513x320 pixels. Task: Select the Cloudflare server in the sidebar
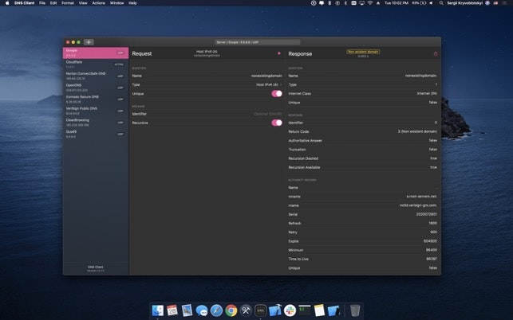[96, 64]
